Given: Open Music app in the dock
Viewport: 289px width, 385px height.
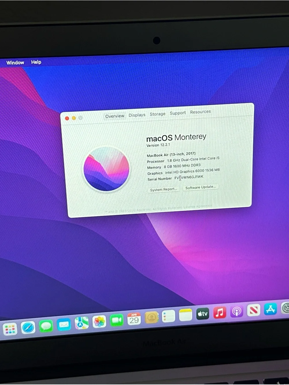Looking at the screenshot, I should pyautogui.click(x=220, y=313).
